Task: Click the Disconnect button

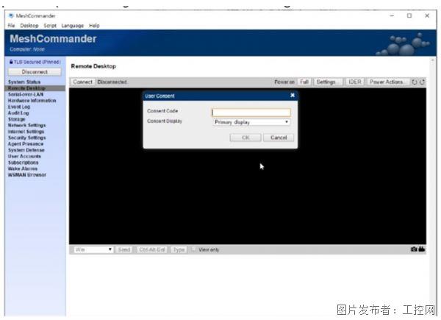Action: pyautogui.click(x=35, y=72)
